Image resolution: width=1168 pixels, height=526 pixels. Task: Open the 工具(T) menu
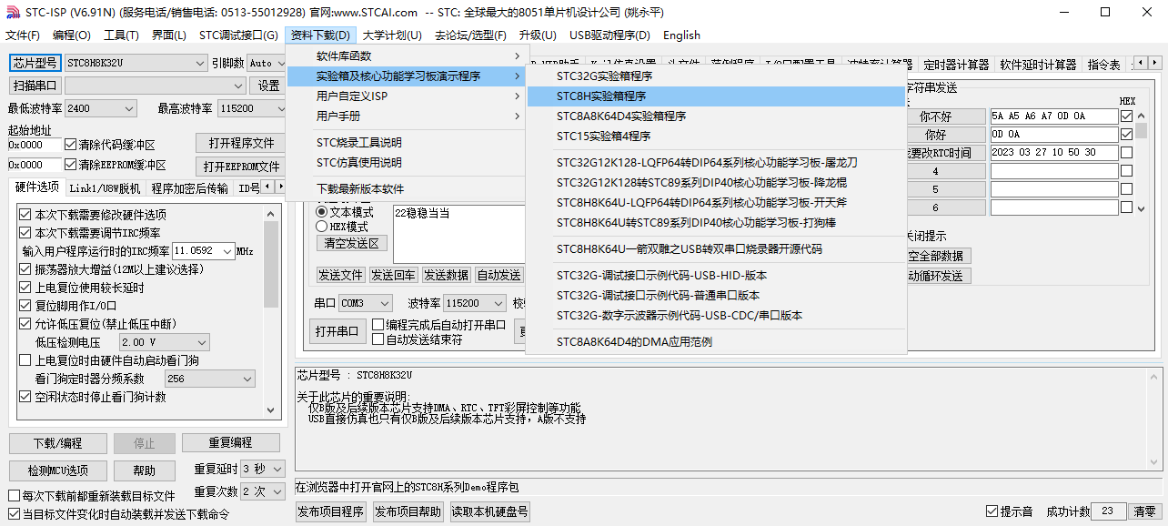point(121,35)
